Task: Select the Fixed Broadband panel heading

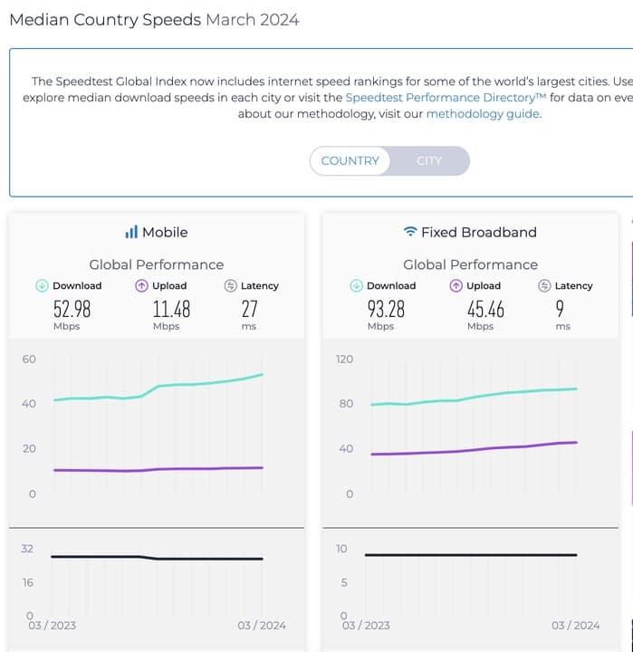Action: tap(478, 233)
